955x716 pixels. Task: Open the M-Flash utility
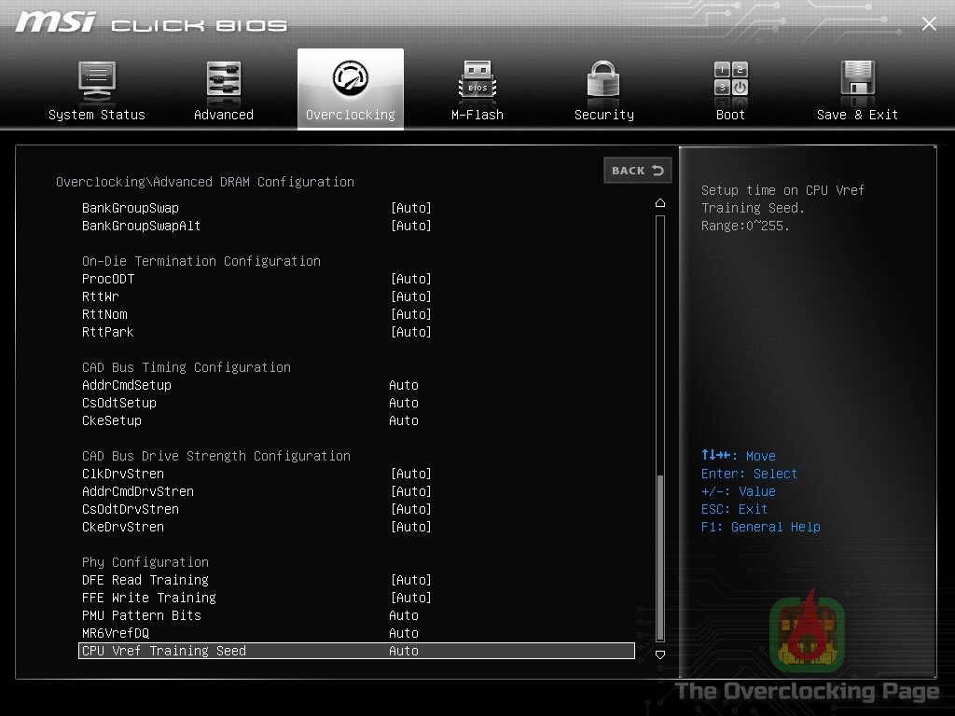pos(477,89)
